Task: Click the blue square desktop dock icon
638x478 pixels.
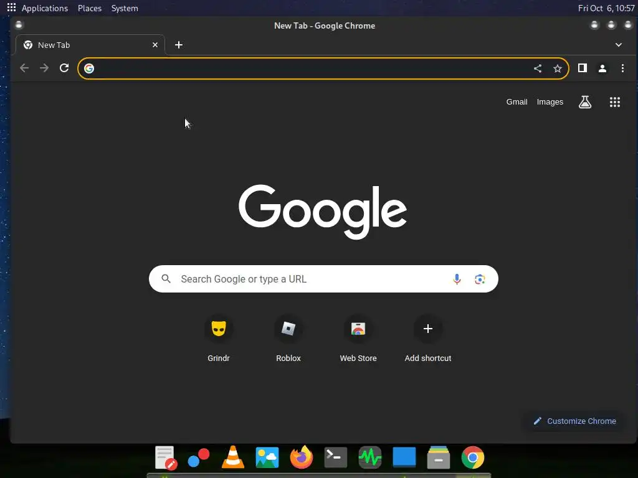Action: [x=404, y=457]
